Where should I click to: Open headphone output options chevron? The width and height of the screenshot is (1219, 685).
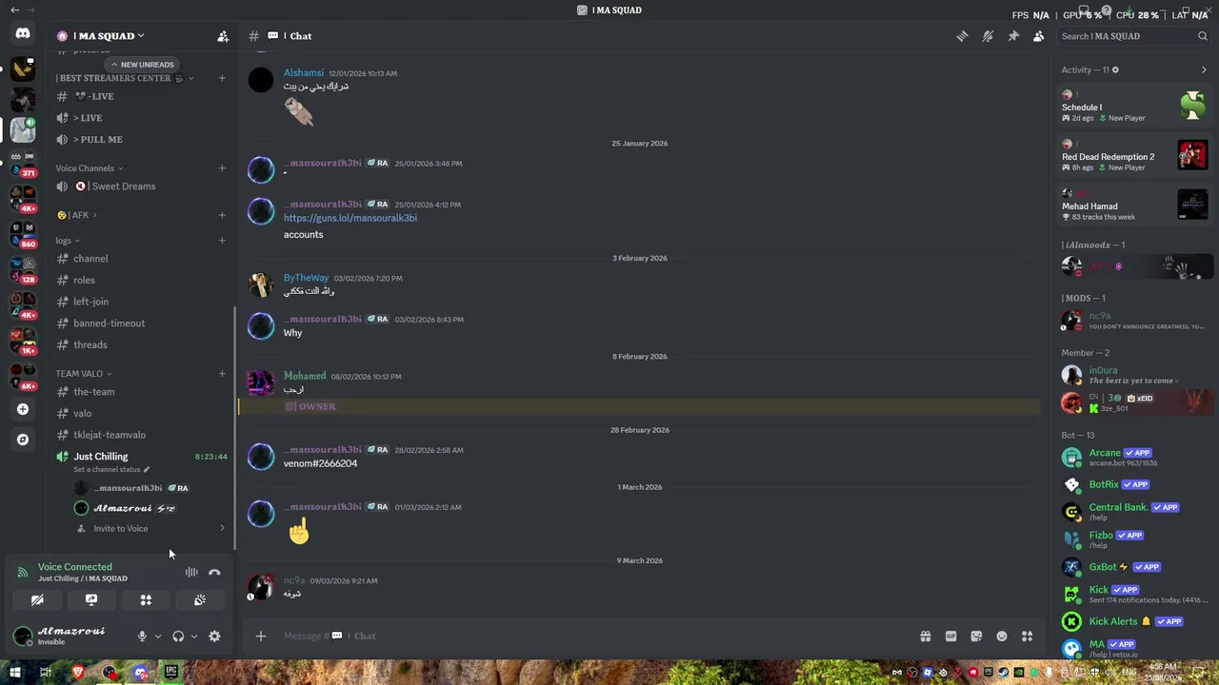tap(194, 636)
